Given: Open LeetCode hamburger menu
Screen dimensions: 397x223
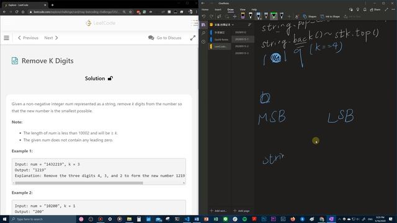Looking at the screenshot, I should click(6, 38).
